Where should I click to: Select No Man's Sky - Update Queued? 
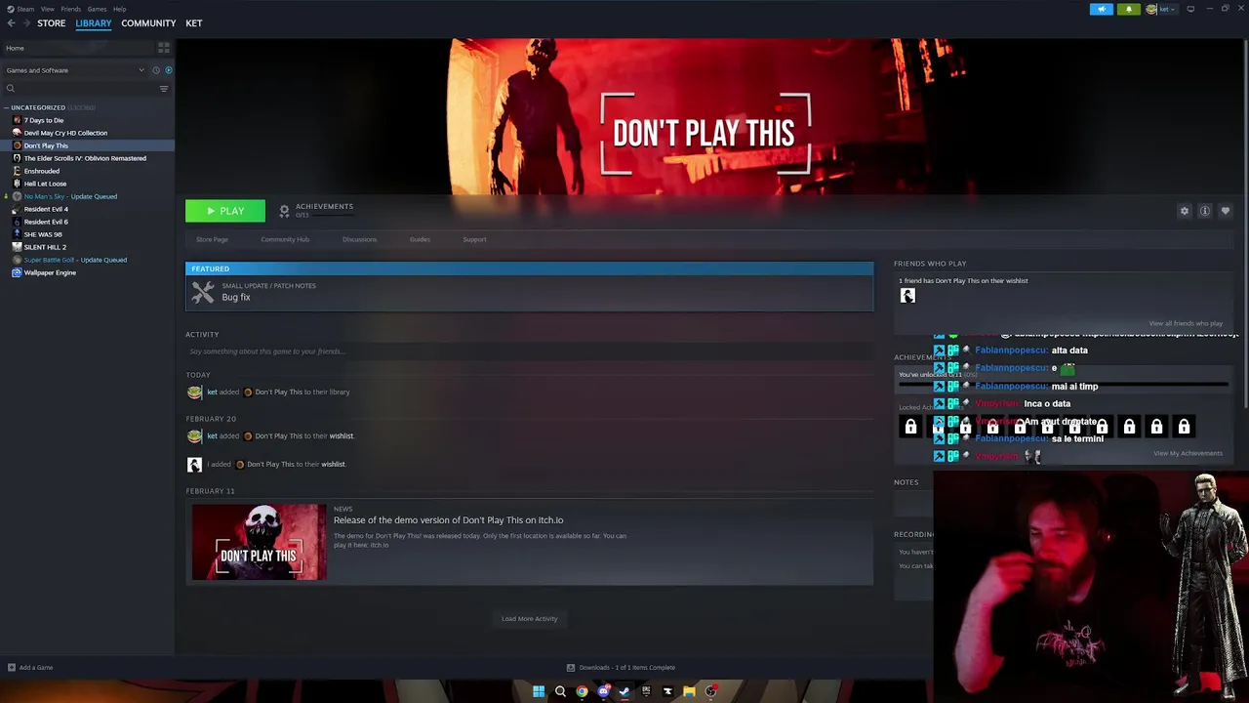click(x=70, y=196)
